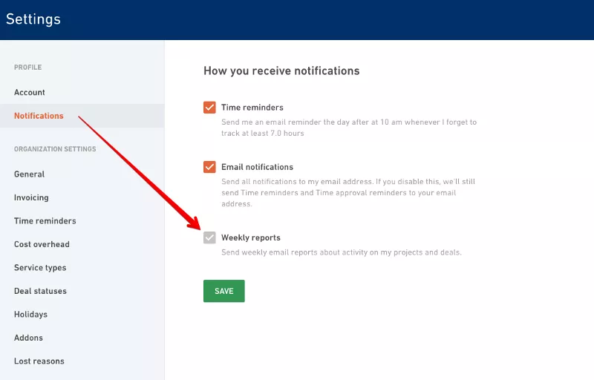Uncheck the Time reminders checkbox
Screen dimensions: 594x380
tap(209, 108)
